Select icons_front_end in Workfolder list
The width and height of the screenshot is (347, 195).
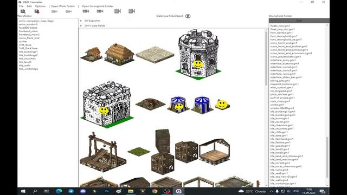(x=29, y=38)
